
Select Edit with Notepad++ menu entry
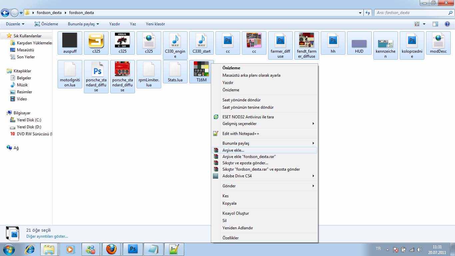(x=240, y=134)
